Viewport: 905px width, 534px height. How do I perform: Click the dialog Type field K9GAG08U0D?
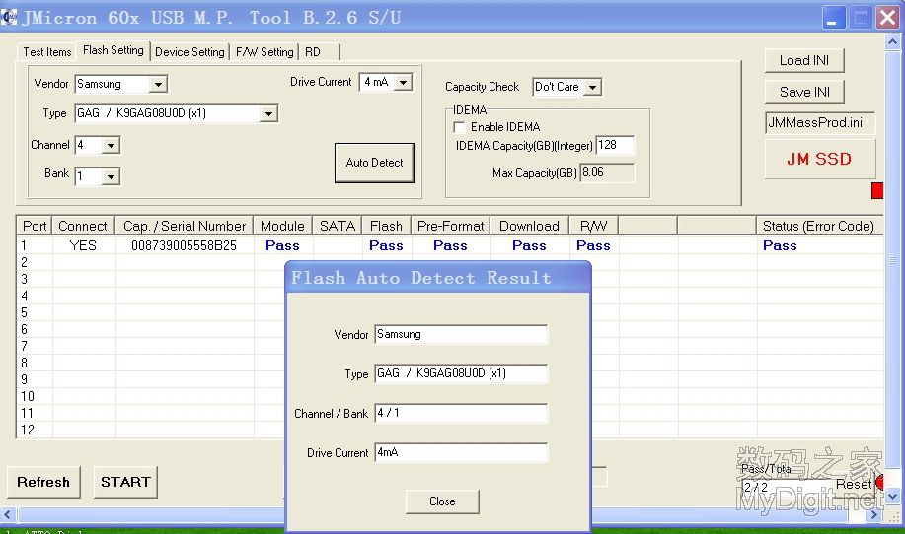461,373
